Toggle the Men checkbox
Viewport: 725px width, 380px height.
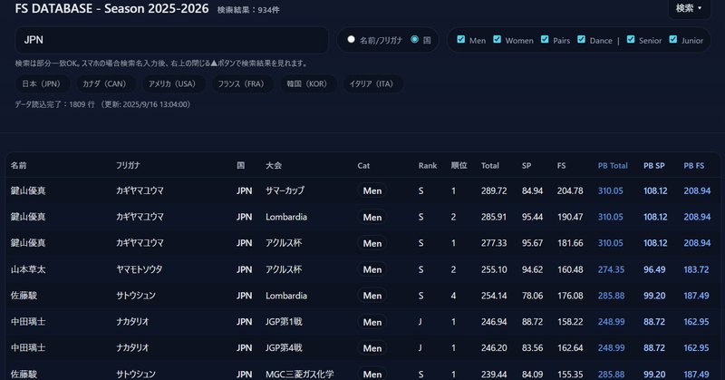[x=461, y=39]
